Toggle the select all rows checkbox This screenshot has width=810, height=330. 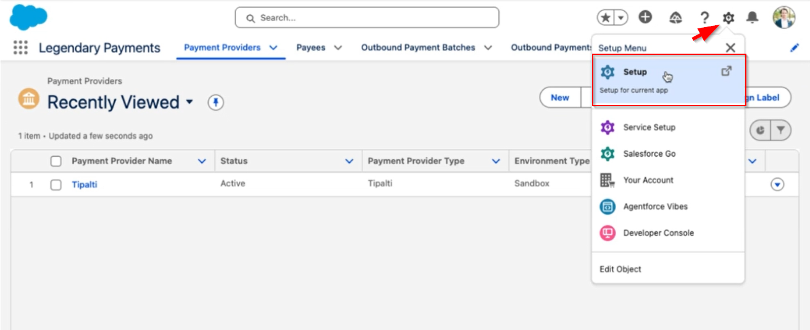[x=56, y=161]
